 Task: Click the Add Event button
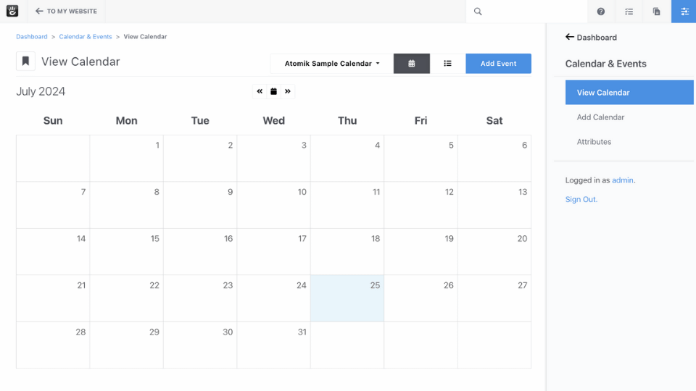tap(498, 64)
